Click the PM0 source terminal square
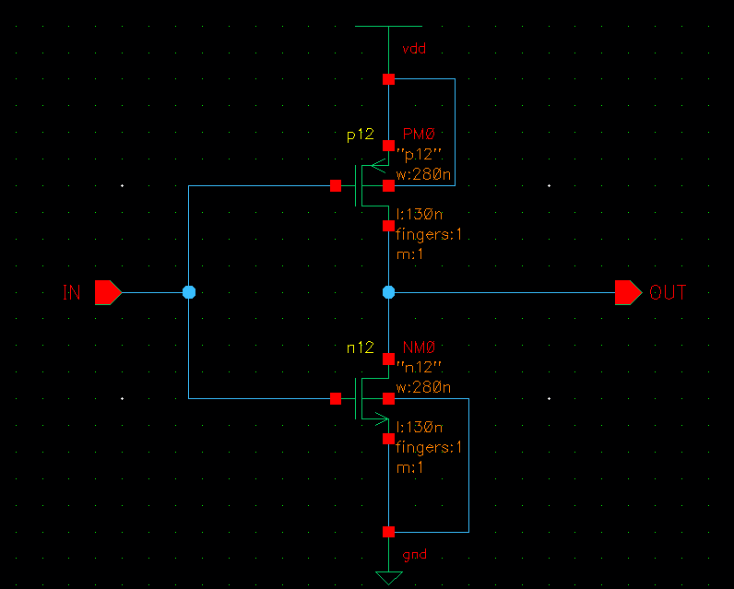 click(388, 146)
